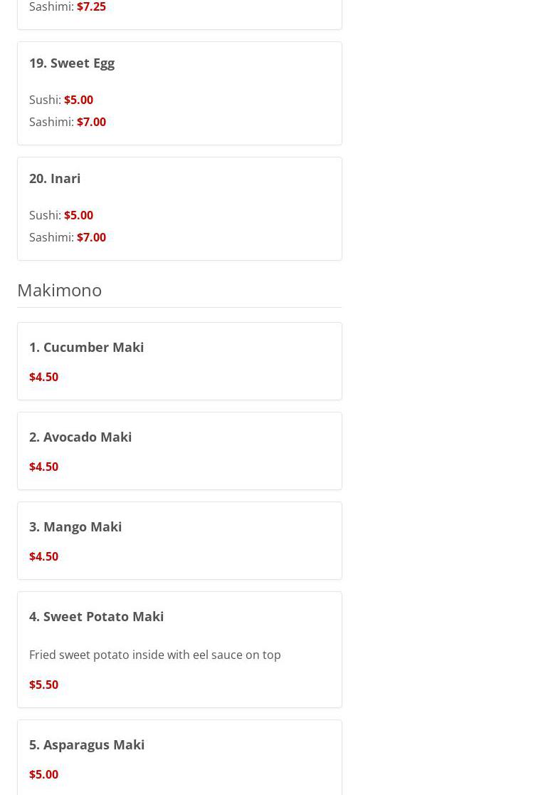The height and width of the screenshot is (795, 548).
Task: Click Cucumber Maki $4.50 price
Action: click(44, 378)
